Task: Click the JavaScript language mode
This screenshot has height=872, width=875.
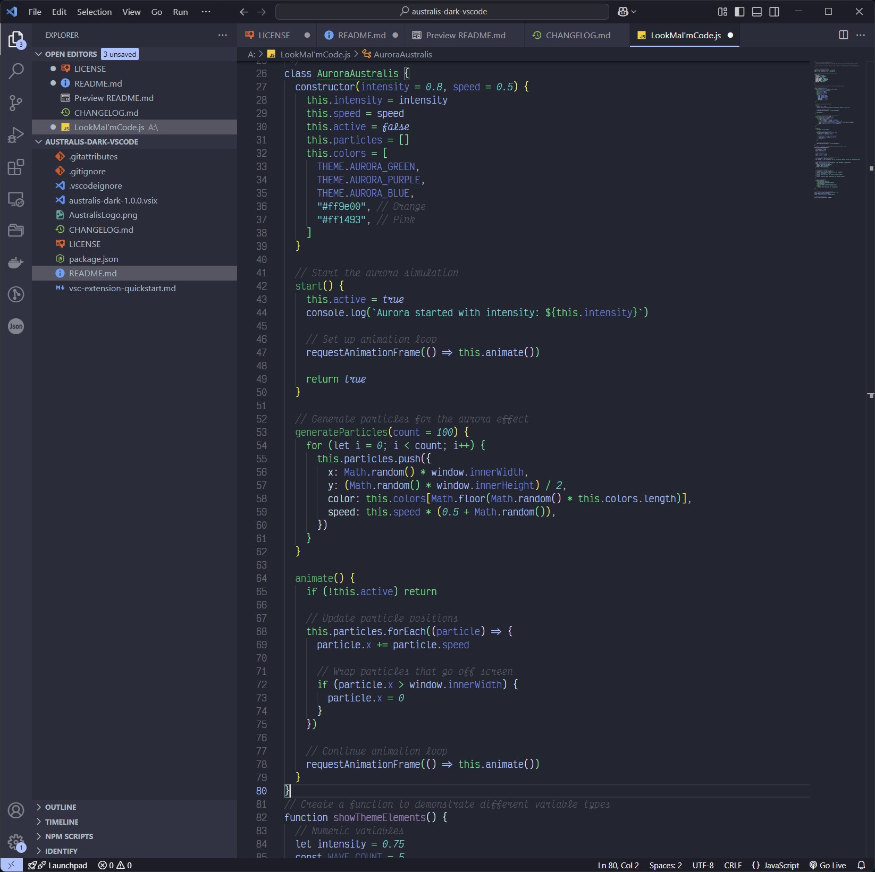Action: pos(776,866)
